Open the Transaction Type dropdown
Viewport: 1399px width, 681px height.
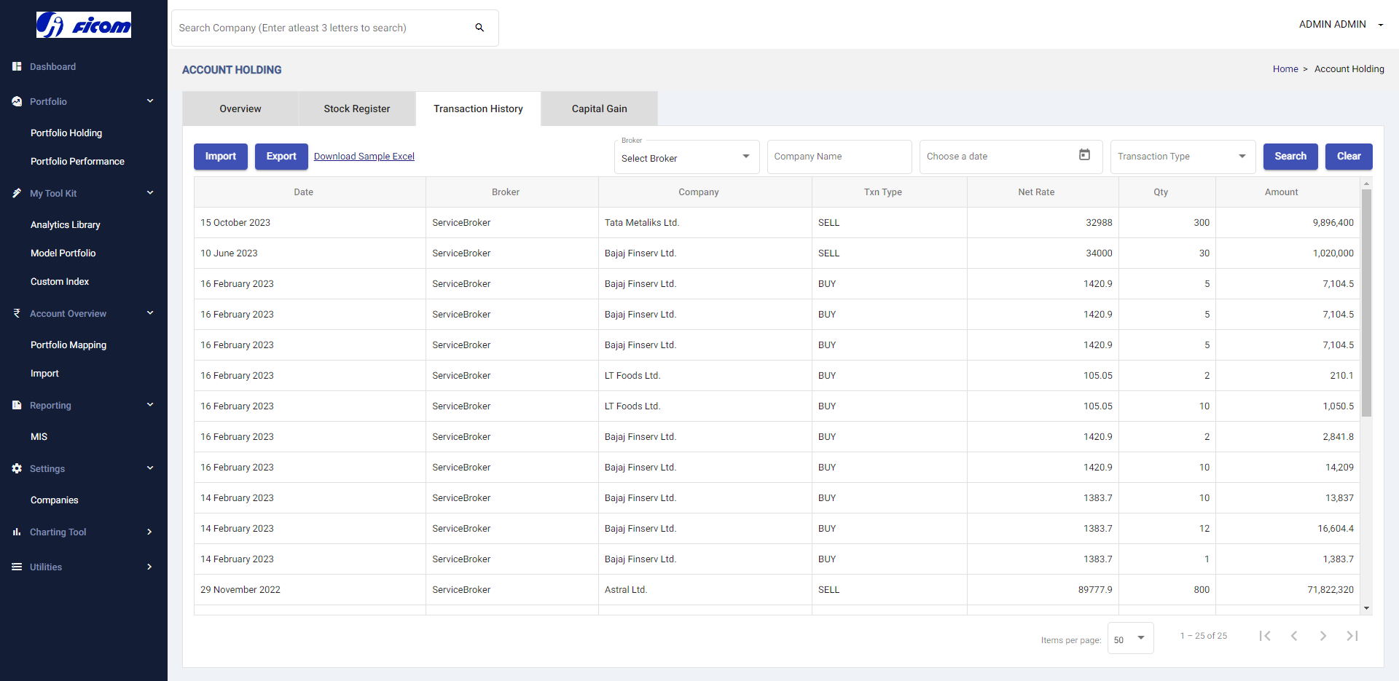point(1183,157)
